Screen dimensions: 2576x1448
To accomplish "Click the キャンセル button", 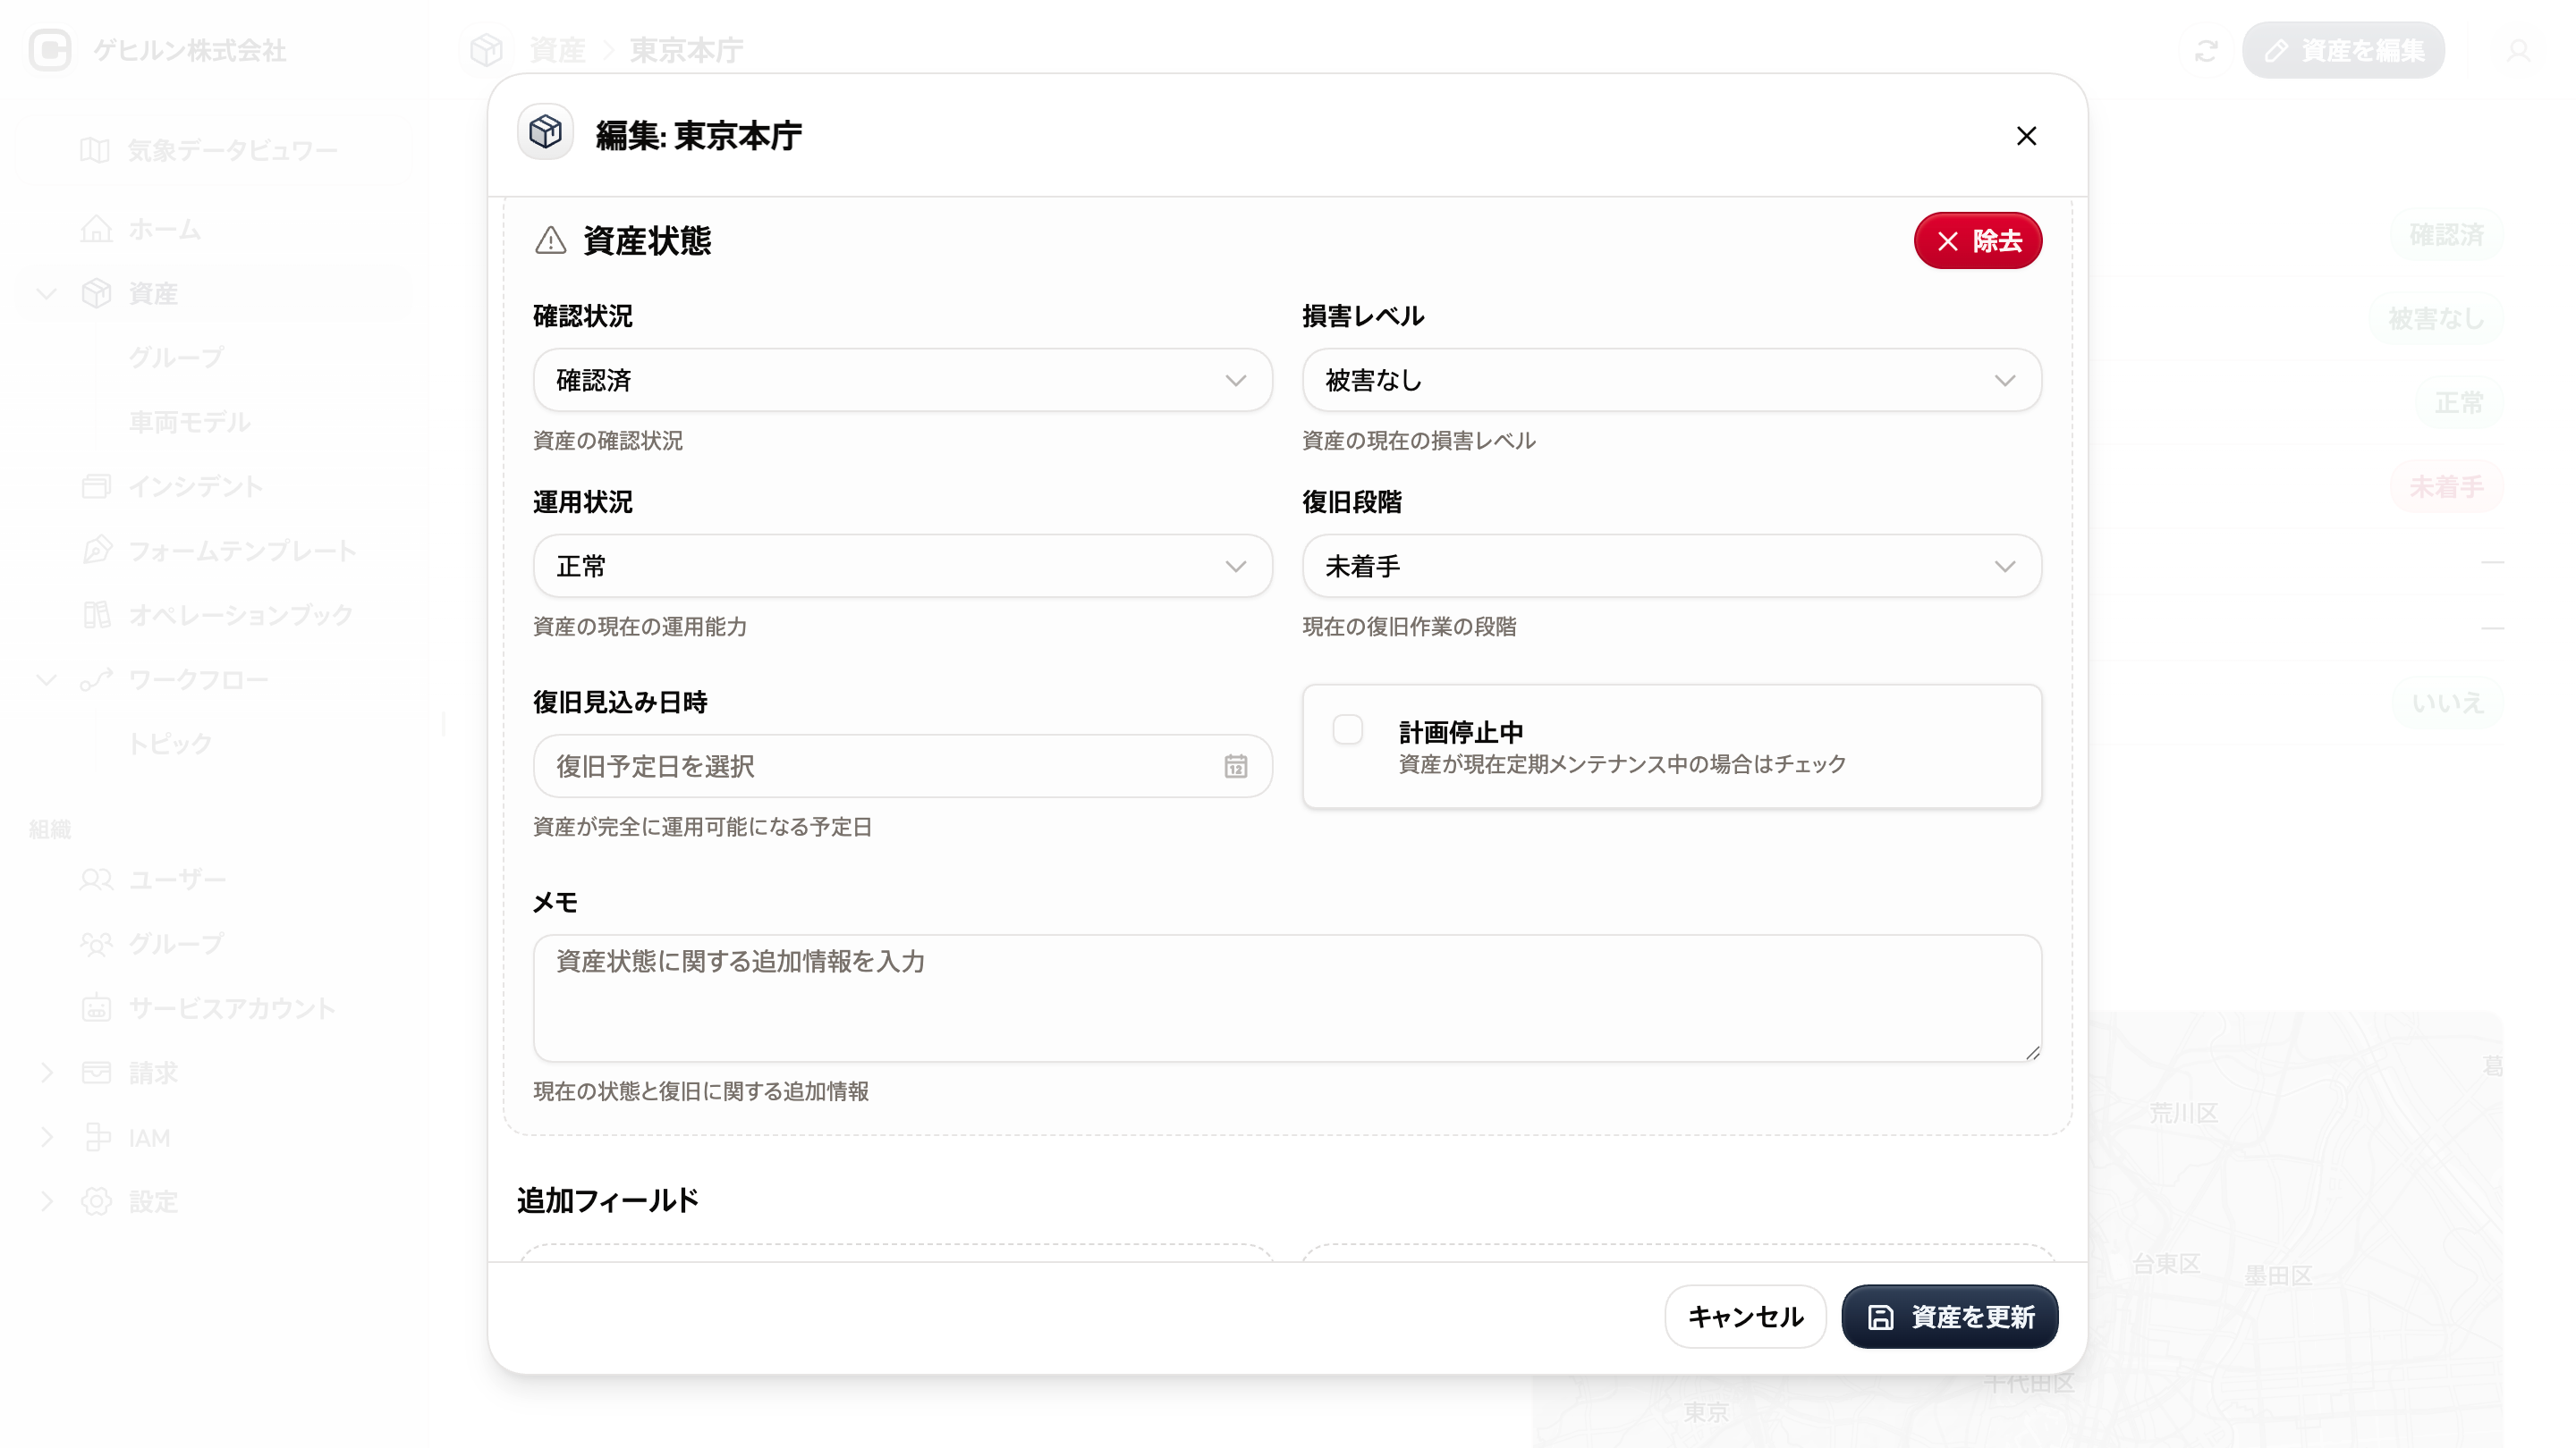I will (x=1745, y=1316).
